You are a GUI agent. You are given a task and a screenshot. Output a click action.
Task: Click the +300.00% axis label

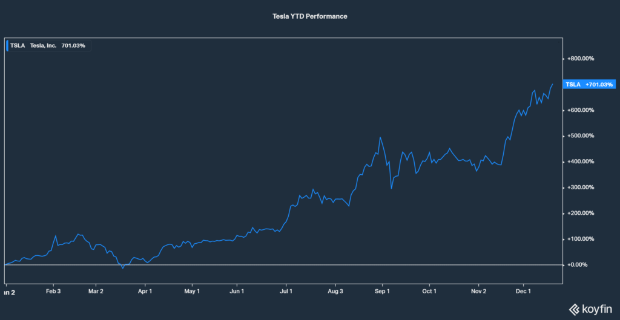(581, 188)
